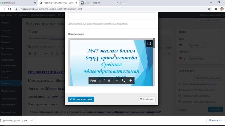
Task: Open presentation preview in new window icon
Action: tap(149, 43)
